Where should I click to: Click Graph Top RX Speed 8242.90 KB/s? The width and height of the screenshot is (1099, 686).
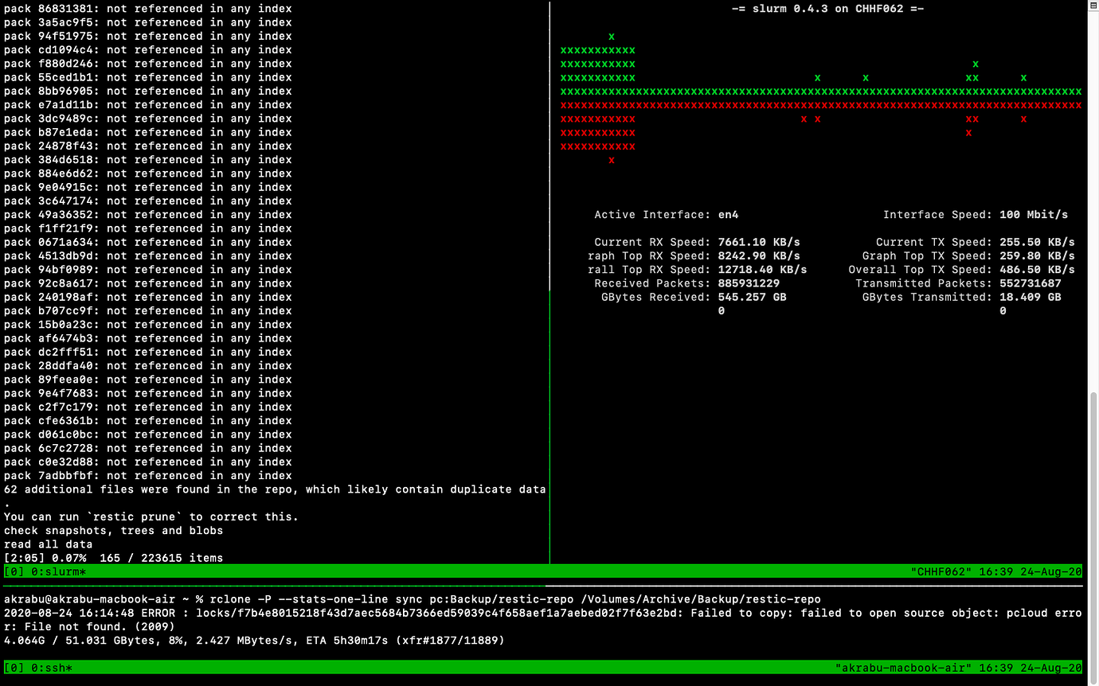click(x=759, y=256)
